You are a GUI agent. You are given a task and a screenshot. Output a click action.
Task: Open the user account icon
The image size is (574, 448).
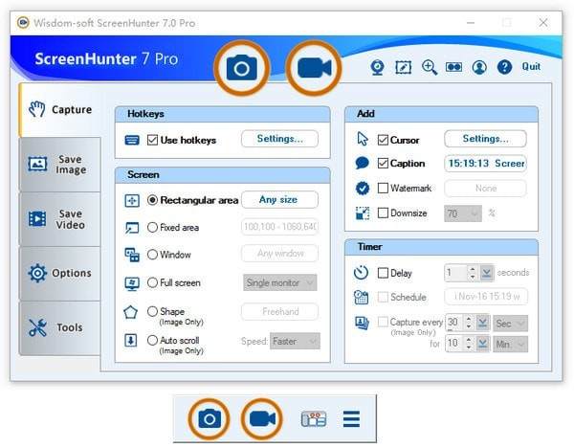(479, 67)
